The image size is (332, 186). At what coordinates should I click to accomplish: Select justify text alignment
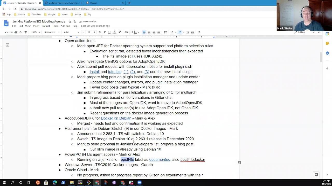click(159, 32)
